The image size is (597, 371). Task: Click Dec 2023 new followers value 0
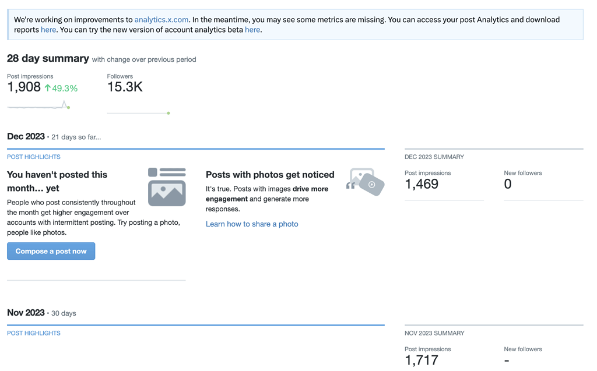click(508, 184)
